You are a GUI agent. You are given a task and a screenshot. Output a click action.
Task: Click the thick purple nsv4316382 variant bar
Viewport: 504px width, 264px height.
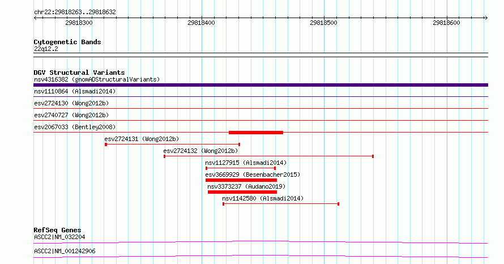(x=260, y=85)
